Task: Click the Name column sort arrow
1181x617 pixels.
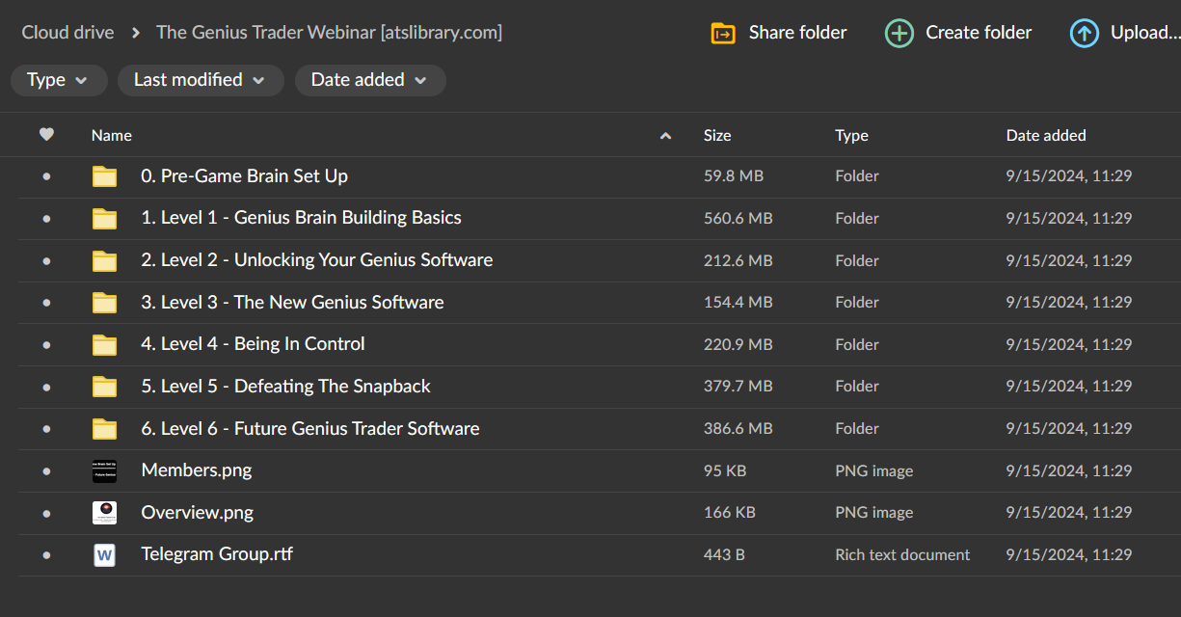Action: click(665, 136)
